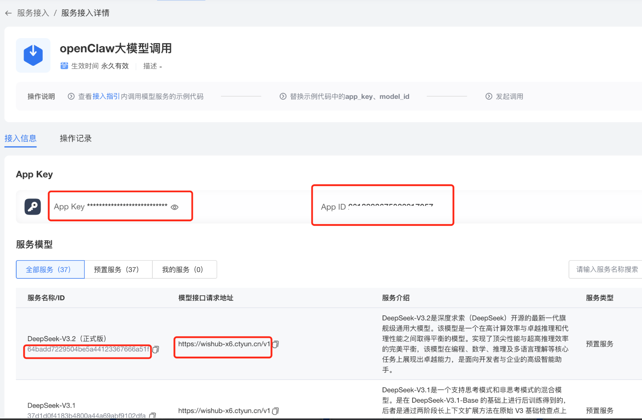Click the back arrow icon

tap(8, 13)
